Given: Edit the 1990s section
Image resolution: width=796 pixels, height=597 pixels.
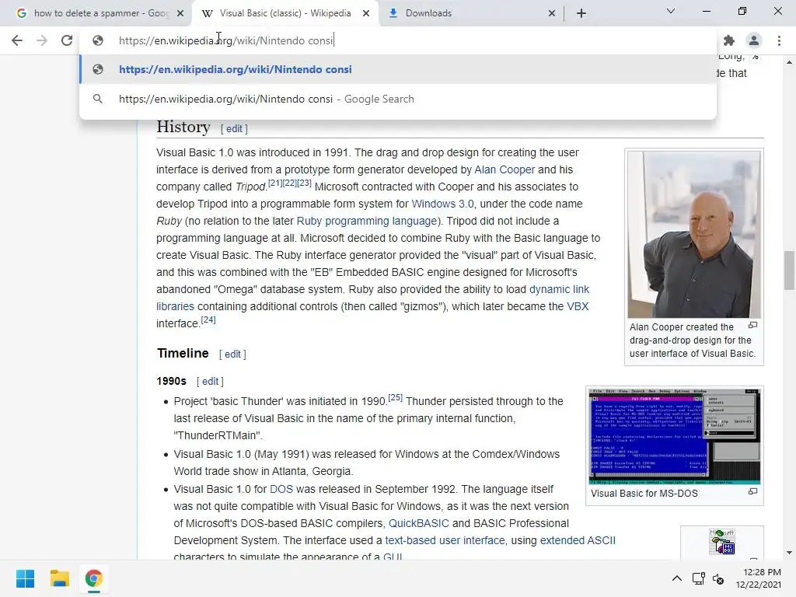Looking at the screenshot, I should click(x=210, y=381).
